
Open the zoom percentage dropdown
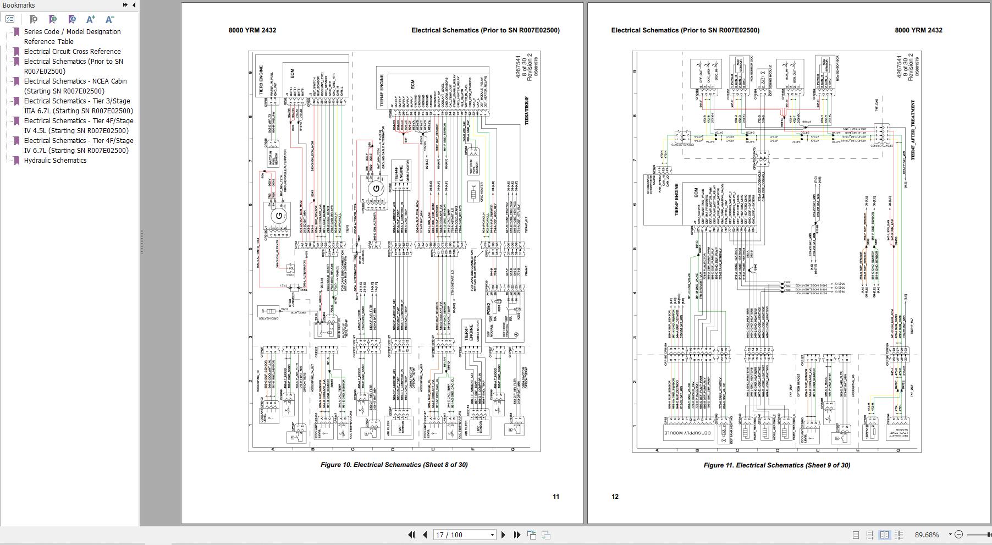tap(950, 535)
